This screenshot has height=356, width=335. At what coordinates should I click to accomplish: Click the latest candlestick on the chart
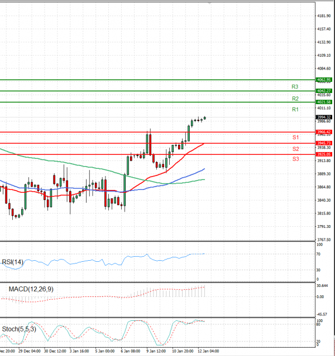205,118
